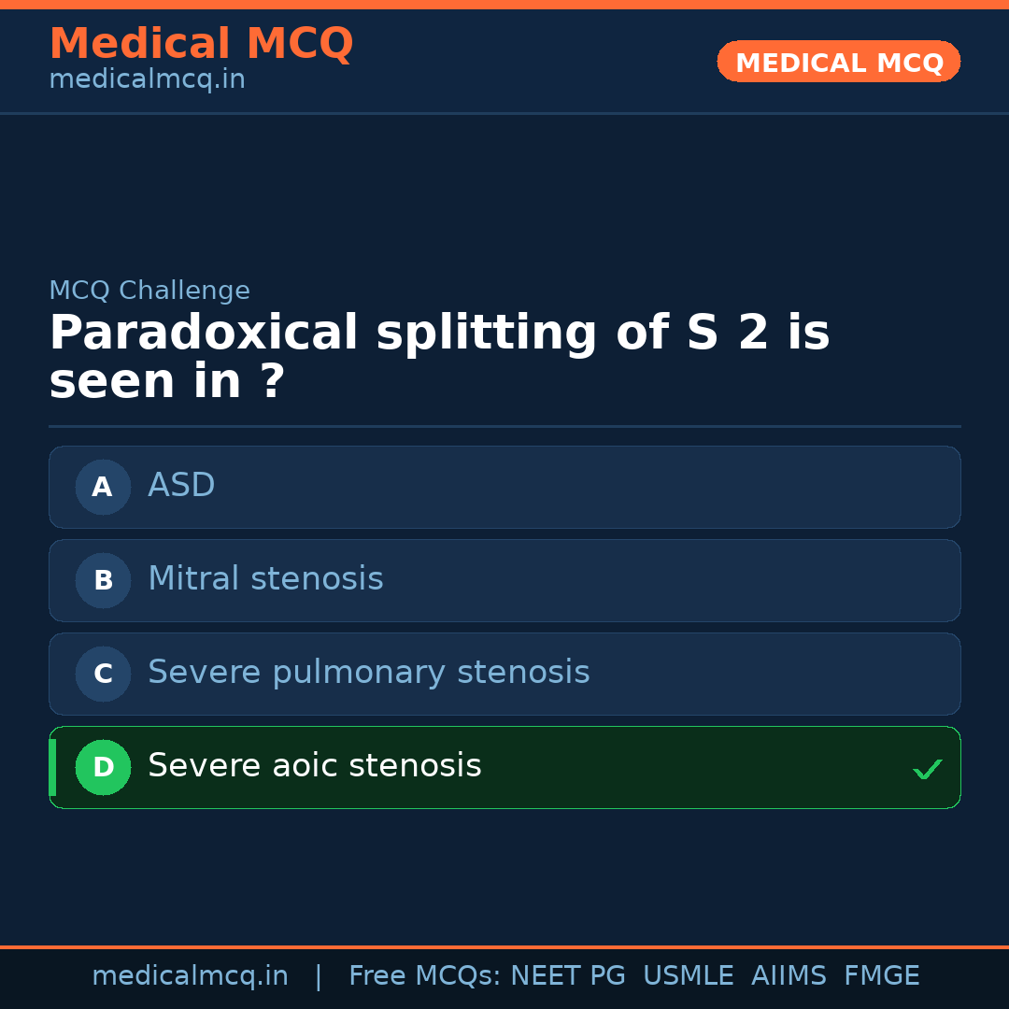Viewport: 1009px width, 1009px height.
Task: Click the green checkmark on option D
Action: 927,769
